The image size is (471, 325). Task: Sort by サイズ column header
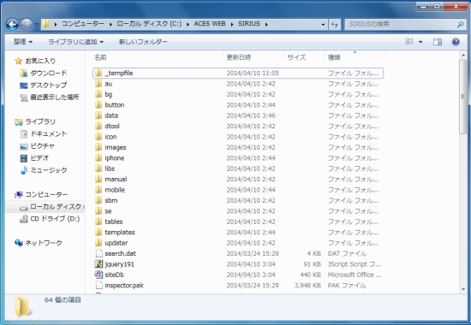coord(296,57)
